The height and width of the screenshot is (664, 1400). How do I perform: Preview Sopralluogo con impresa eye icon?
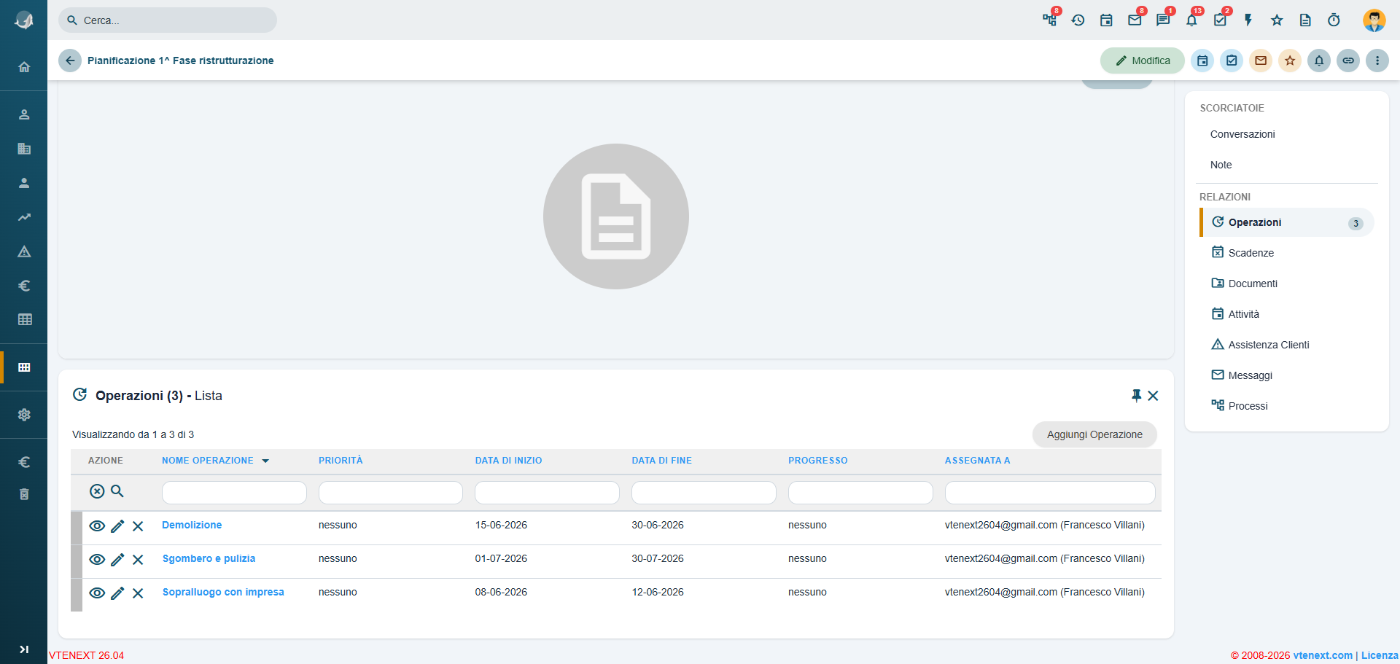click(x=97, y=593)
